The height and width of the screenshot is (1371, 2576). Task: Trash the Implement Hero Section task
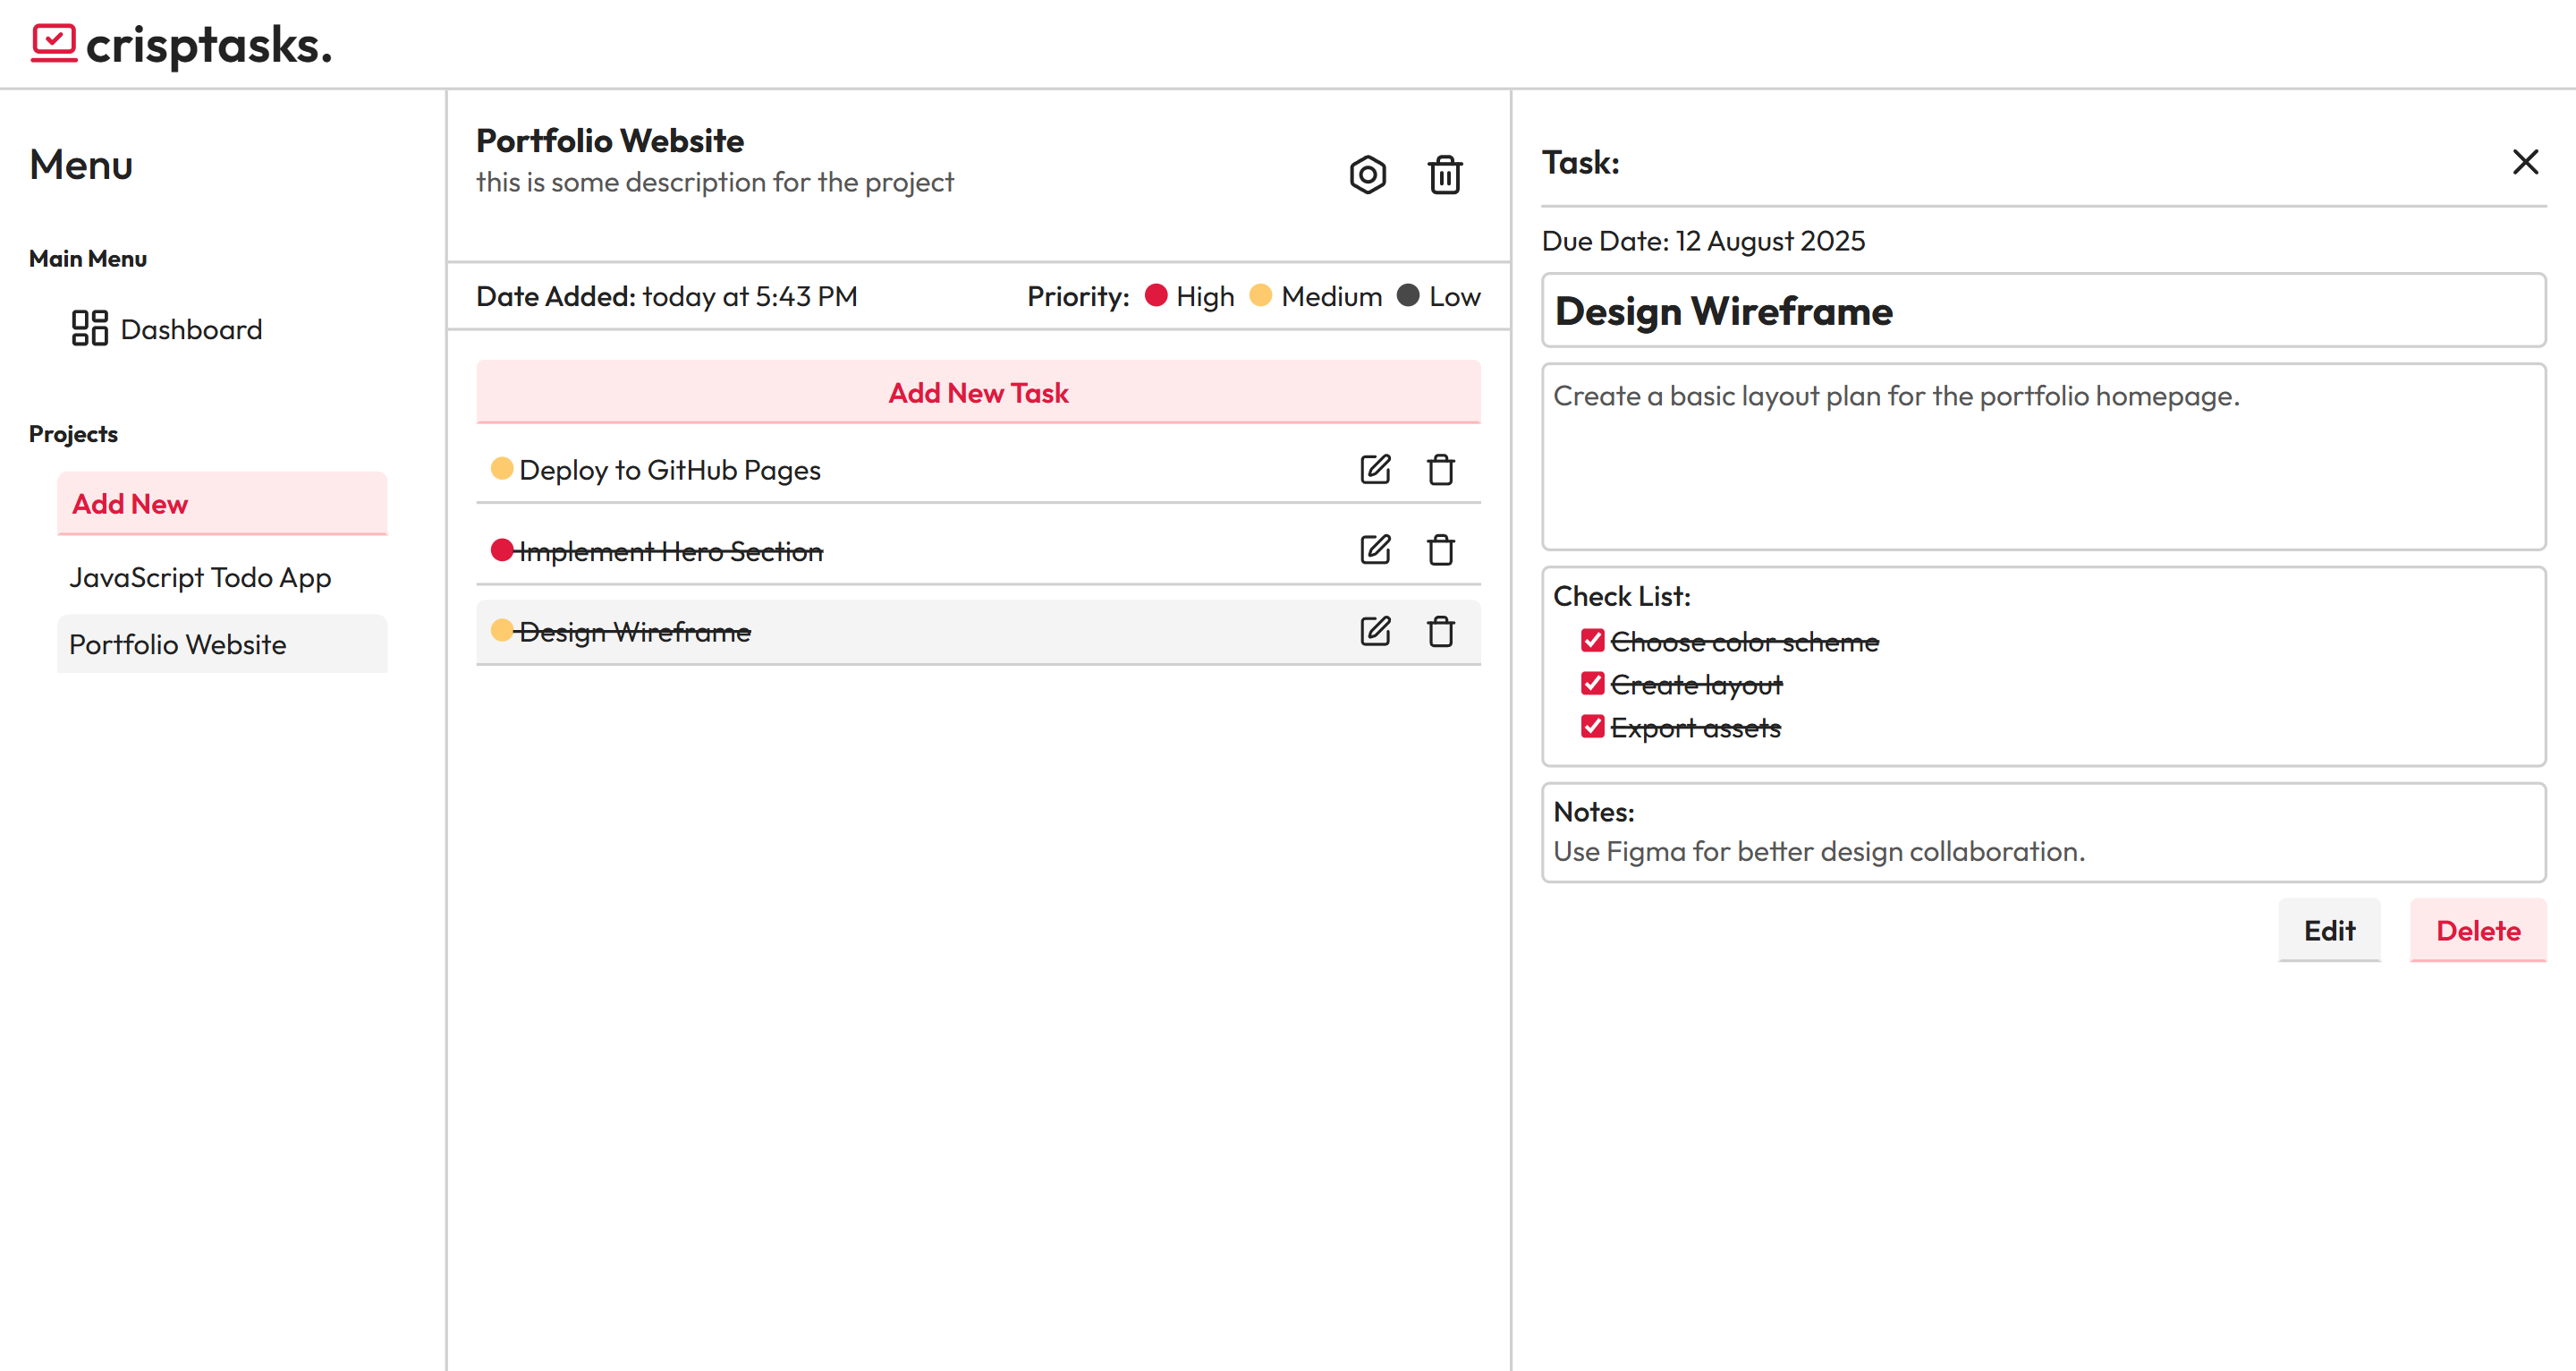tap(1440, 549)
